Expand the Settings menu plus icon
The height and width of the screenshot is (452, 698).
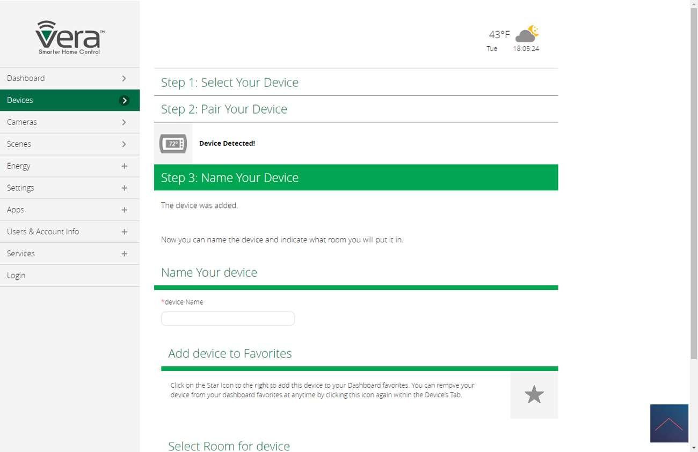pyautogui.click(x=124, y=188)
